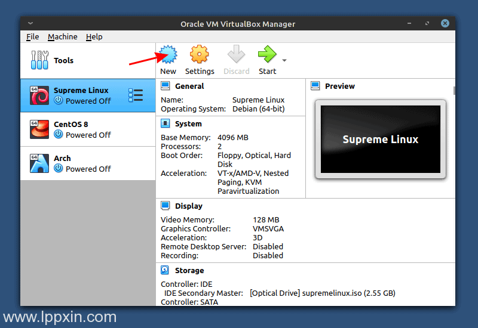Click the Name value 'Supreme Linux' in General
Viewport: 478px width, 328px height.
click(x=259, y=100)
